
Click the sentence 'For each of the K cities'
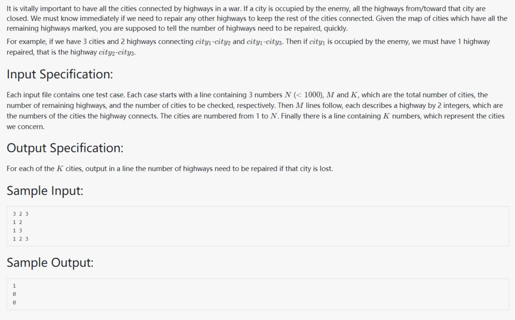pos(170,169)
